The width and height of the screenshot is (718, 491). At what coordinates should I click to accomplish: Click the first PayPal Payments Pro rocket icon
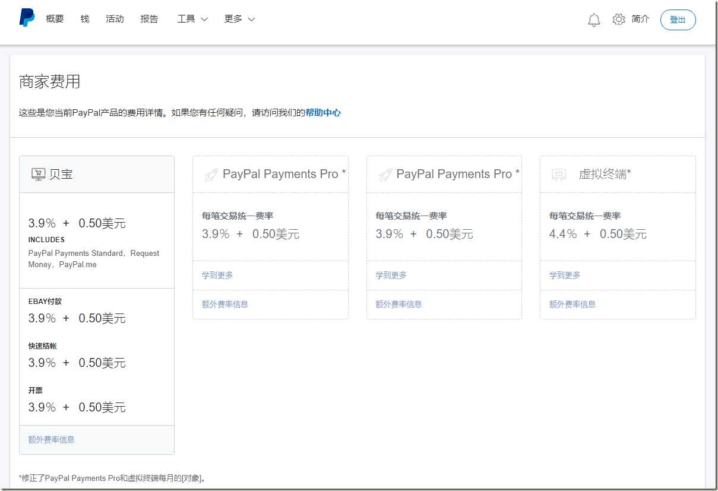pyautogui.click(x=211, y=175)
